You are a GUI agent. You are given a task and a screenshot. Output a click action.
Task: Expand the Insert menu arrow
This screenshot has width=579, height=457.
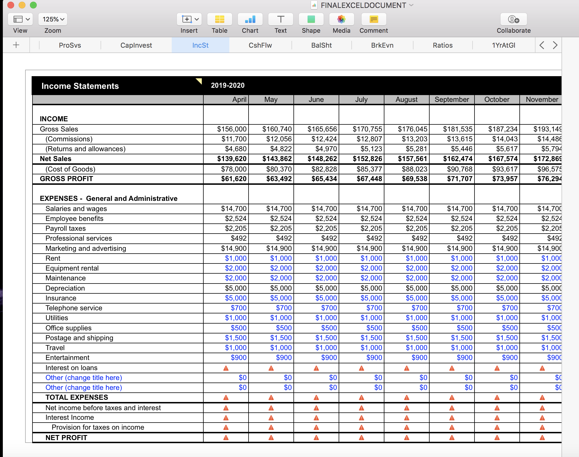(197, 19)
